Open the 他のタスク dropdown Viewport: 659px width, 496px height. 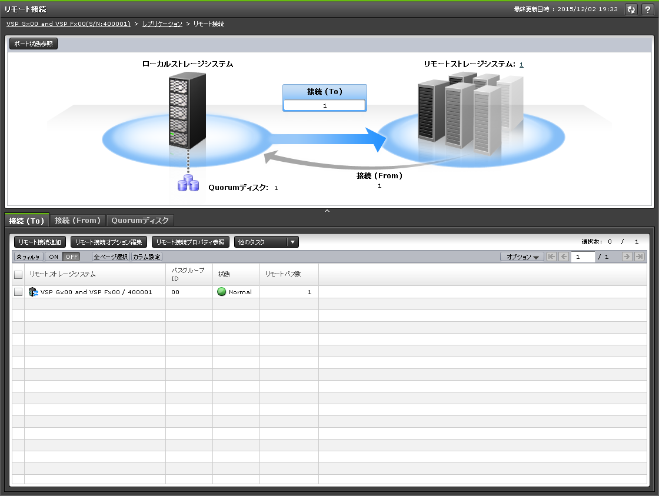tap(267, 242)
